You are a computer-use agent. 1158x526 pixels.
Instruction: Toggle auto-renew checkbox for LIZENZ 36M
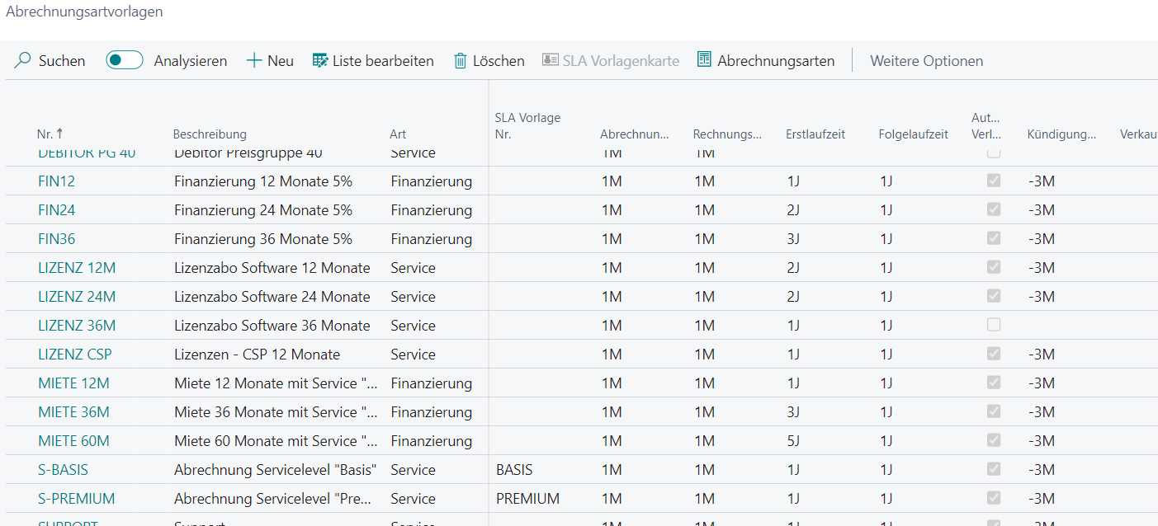994,325
